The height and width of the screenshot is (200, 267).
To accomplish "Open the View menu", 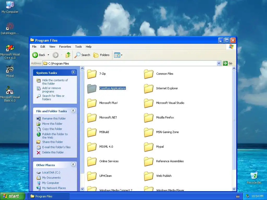I will click(52, 47).
